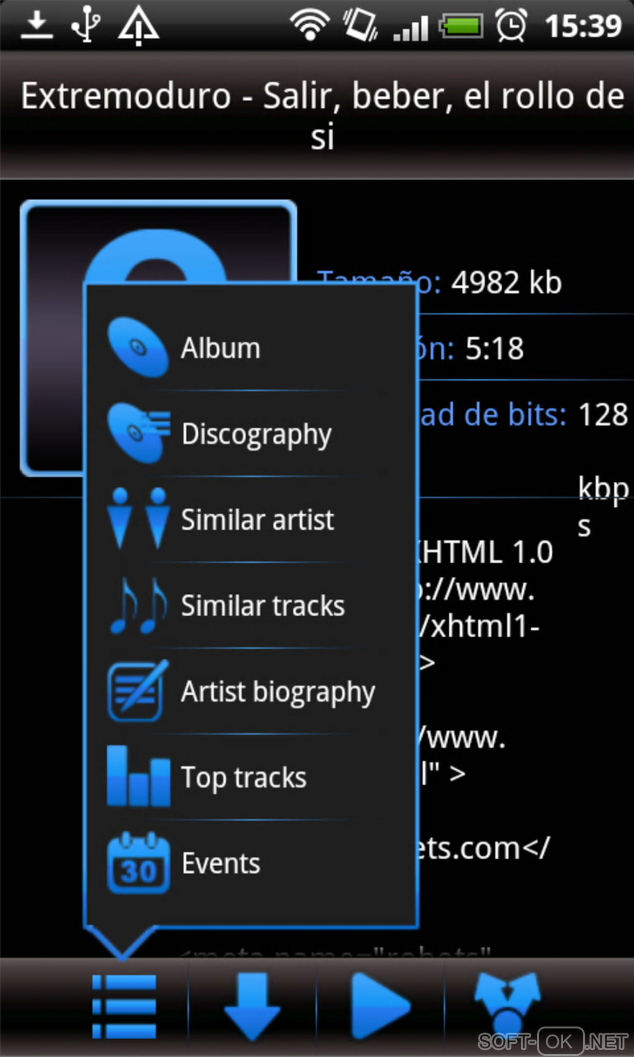Tap the clock showing 15:39
Viewport: 634px width, 1057px height.
[583, 26]
